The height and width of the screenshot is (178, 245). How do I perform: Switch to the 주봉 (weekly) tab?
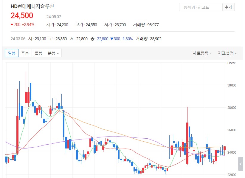click(x=25, y=53)
